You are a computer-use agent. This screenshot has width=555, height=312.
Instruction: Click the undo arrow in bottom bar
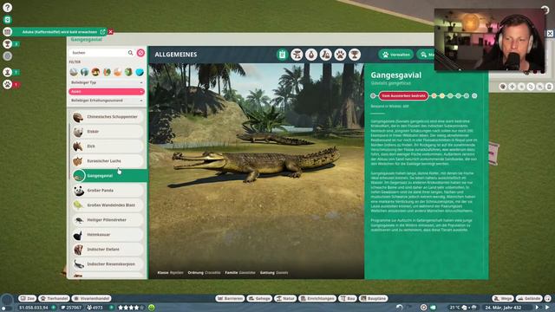400,308
